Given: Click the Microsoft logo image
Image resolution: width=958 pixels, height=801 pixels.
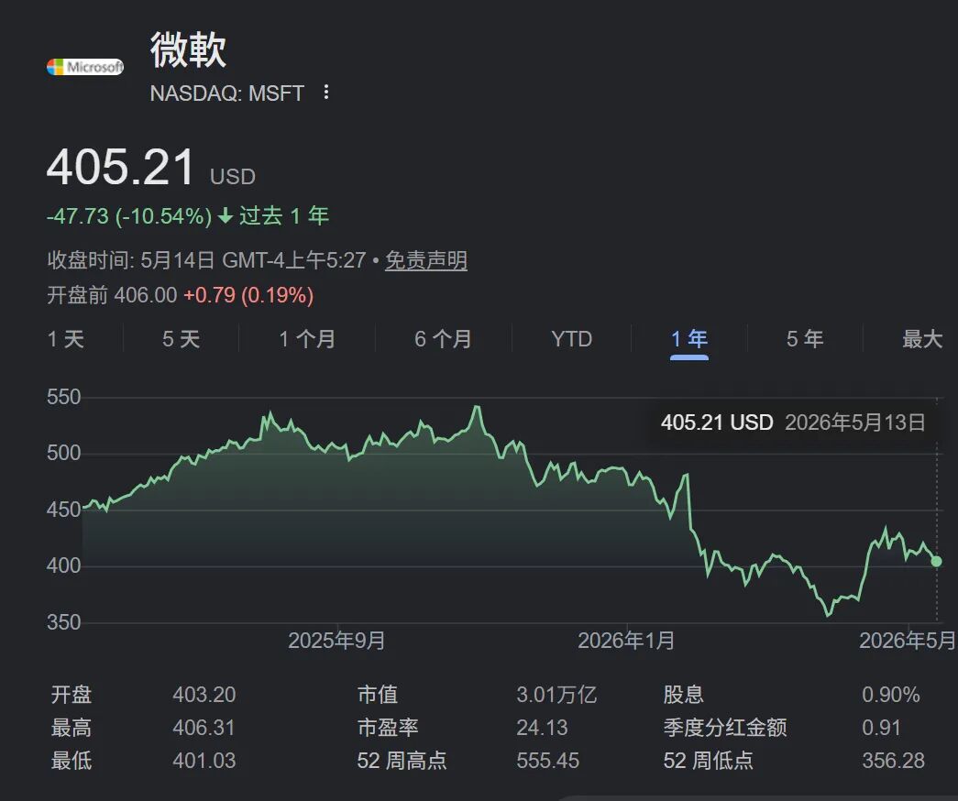Looking at the screenshot, I should pos(85,67).
